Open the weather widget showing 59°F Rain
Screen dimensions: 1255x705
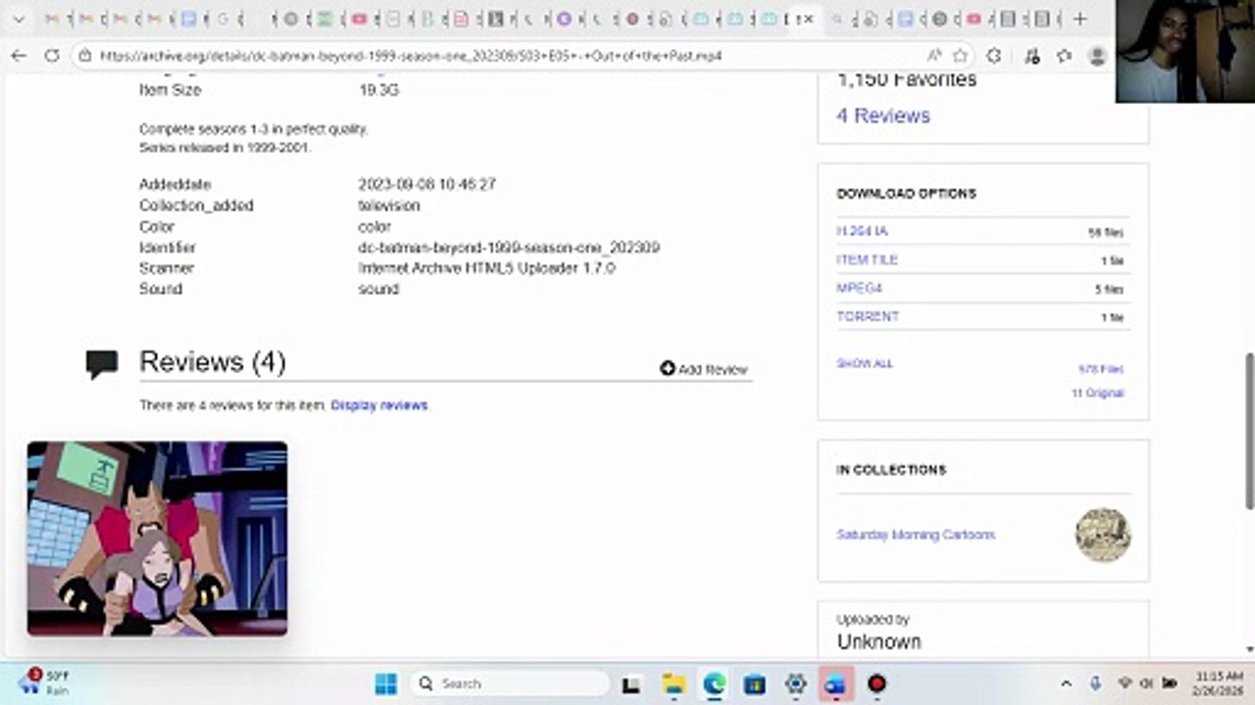click(45, 682)
